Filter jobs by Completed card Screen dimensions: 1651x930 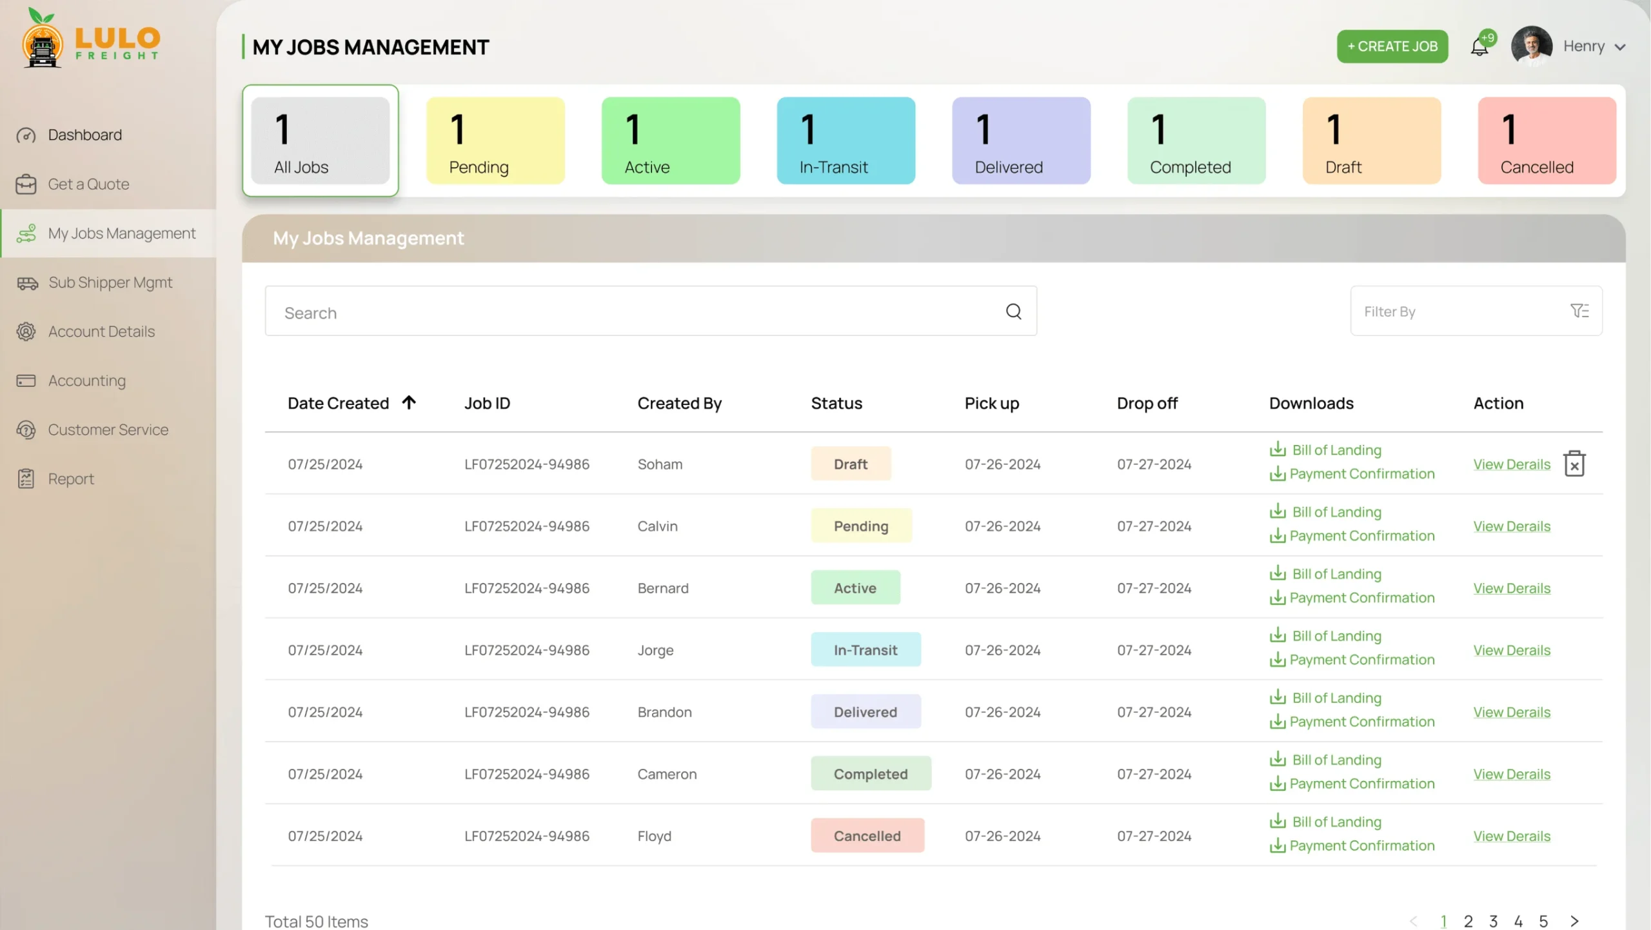pyautogui.click(x=1196, y=141)
